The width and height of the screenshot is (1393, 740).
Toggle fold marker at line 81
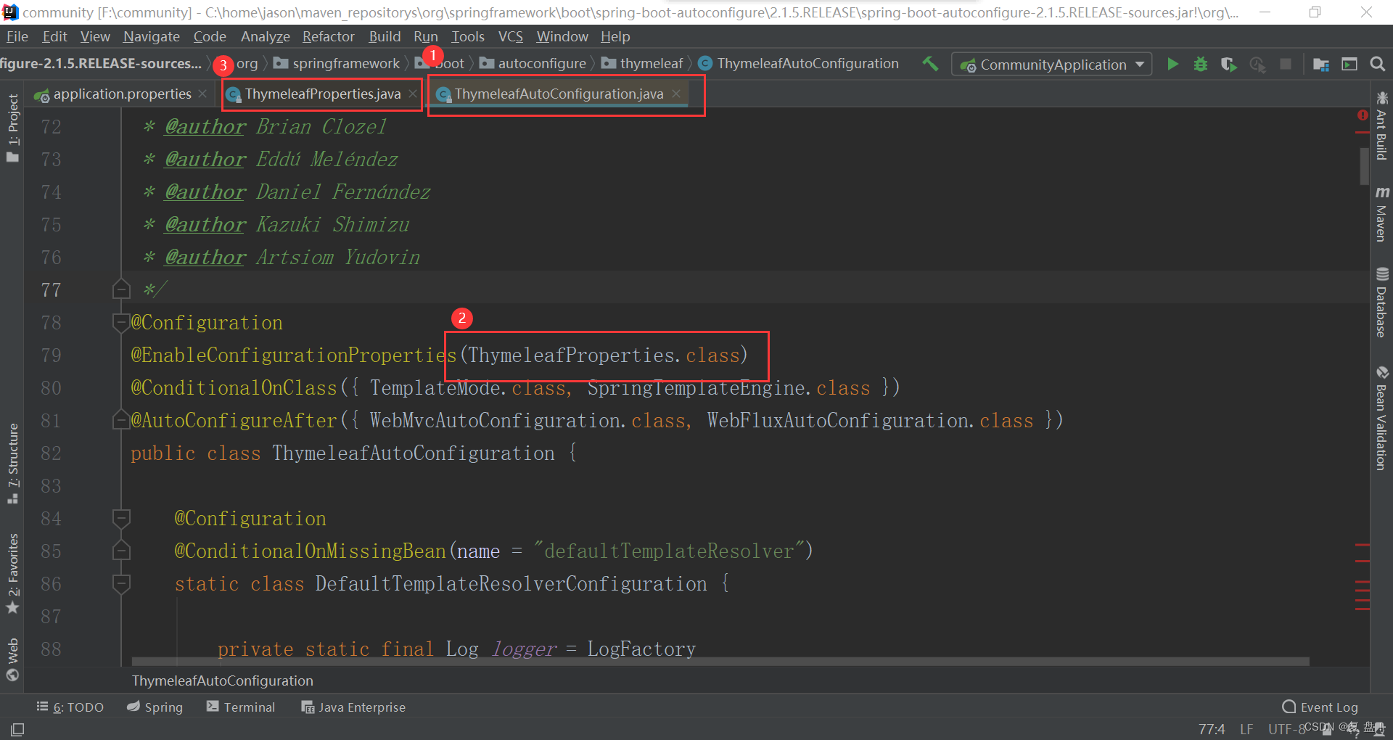point(121,419)
